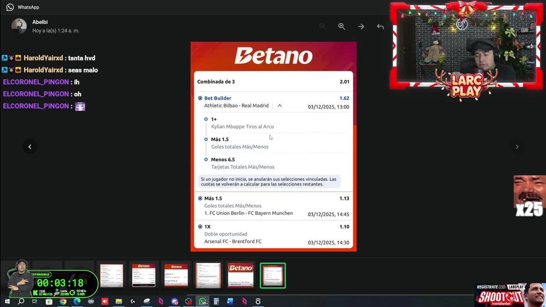
Task: Click 'Doble oportunidad' label
Action: point(226,234)
